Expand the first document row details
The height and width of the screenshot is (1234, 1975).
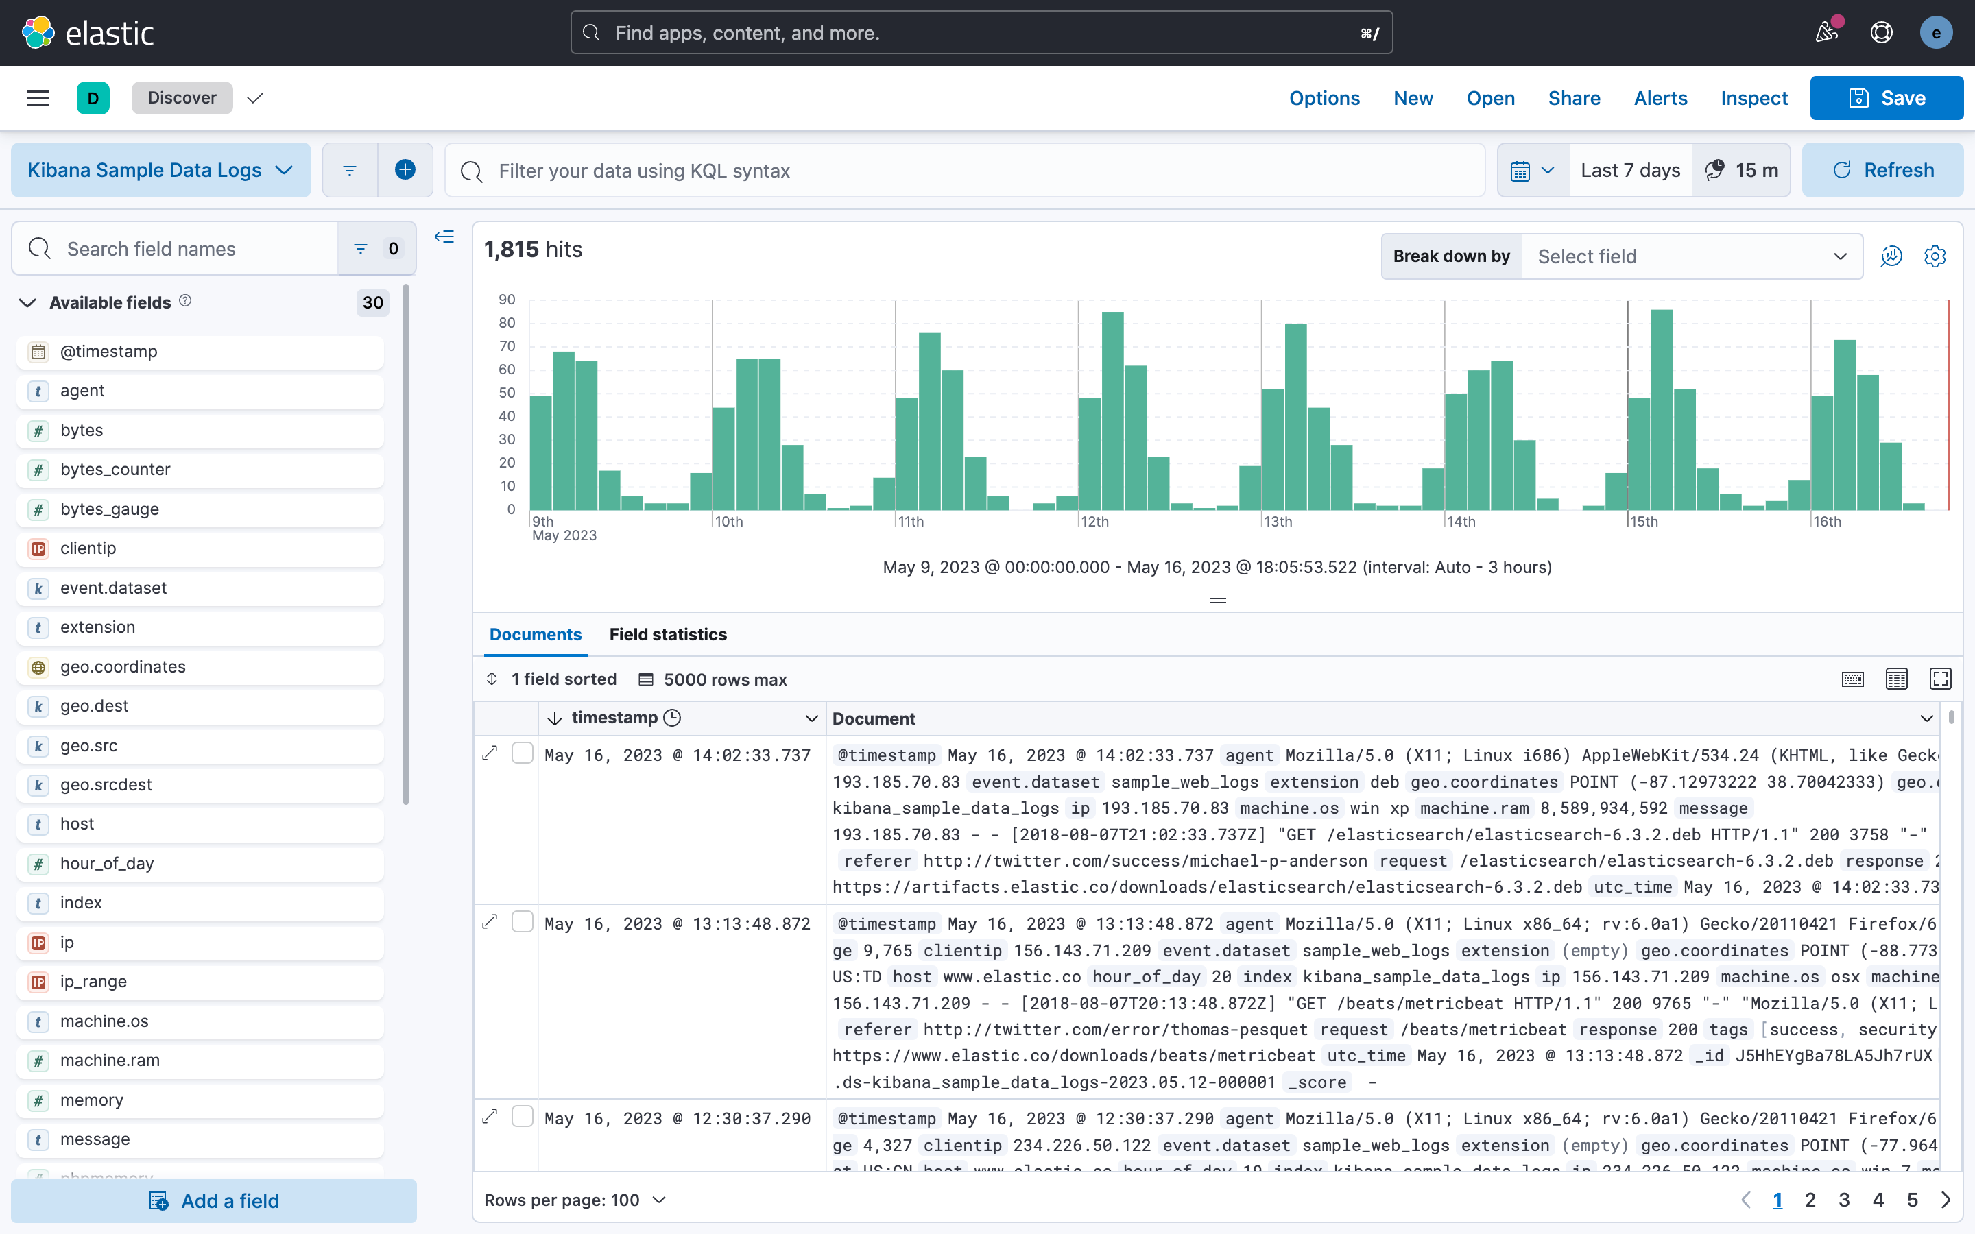pyautogui.click(x=490, y=753)
